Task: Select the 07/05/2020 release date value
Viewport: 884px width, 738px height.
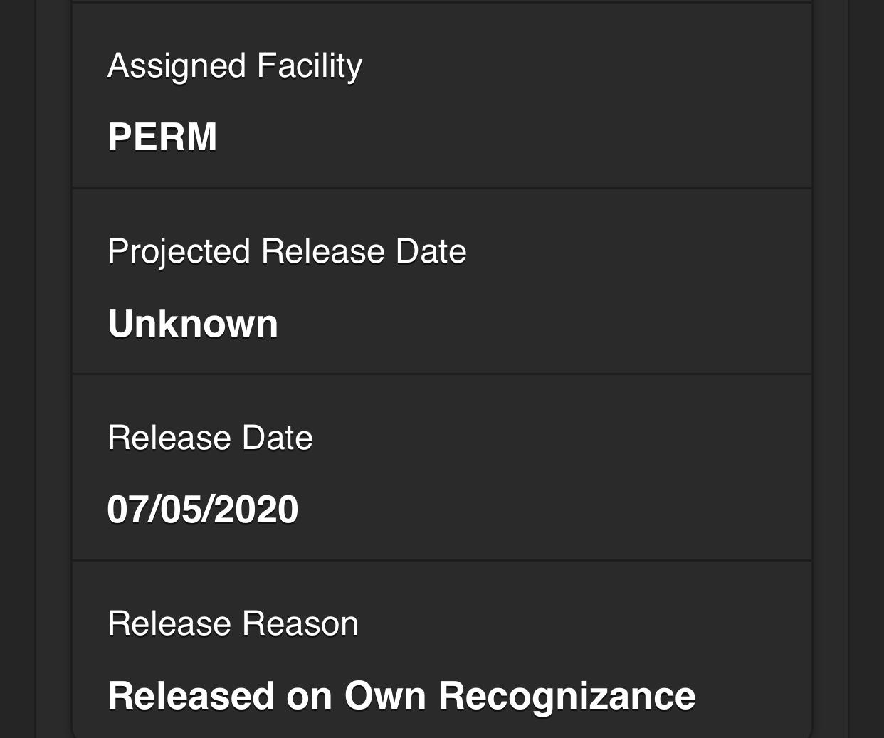Action: tap(202, 510)
